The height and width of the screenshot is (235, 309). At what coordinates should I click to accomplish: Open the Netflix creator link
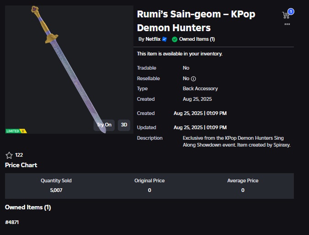153,39
